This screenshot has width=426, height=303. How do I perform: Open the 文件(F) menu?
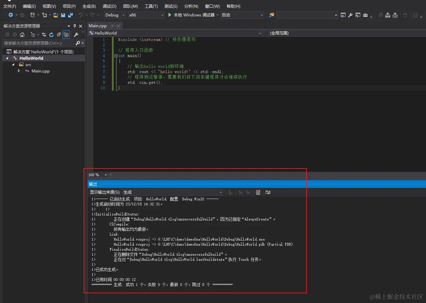click(x=10, y=6)
